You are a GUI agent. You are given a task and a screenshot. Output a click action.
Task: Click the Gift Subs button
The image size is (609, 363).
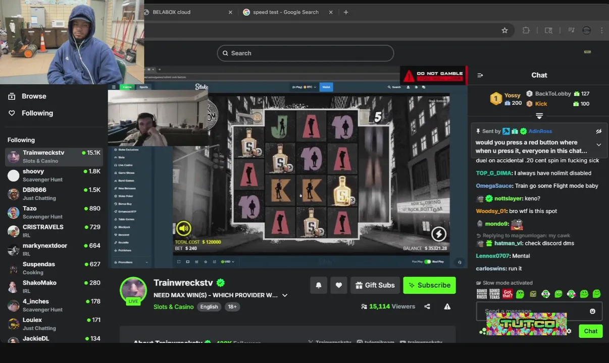tap(375, 285)
